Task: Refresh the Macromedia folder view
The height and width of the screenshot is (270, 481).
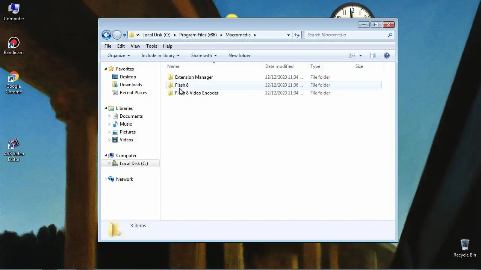Action: coord(297,35)
